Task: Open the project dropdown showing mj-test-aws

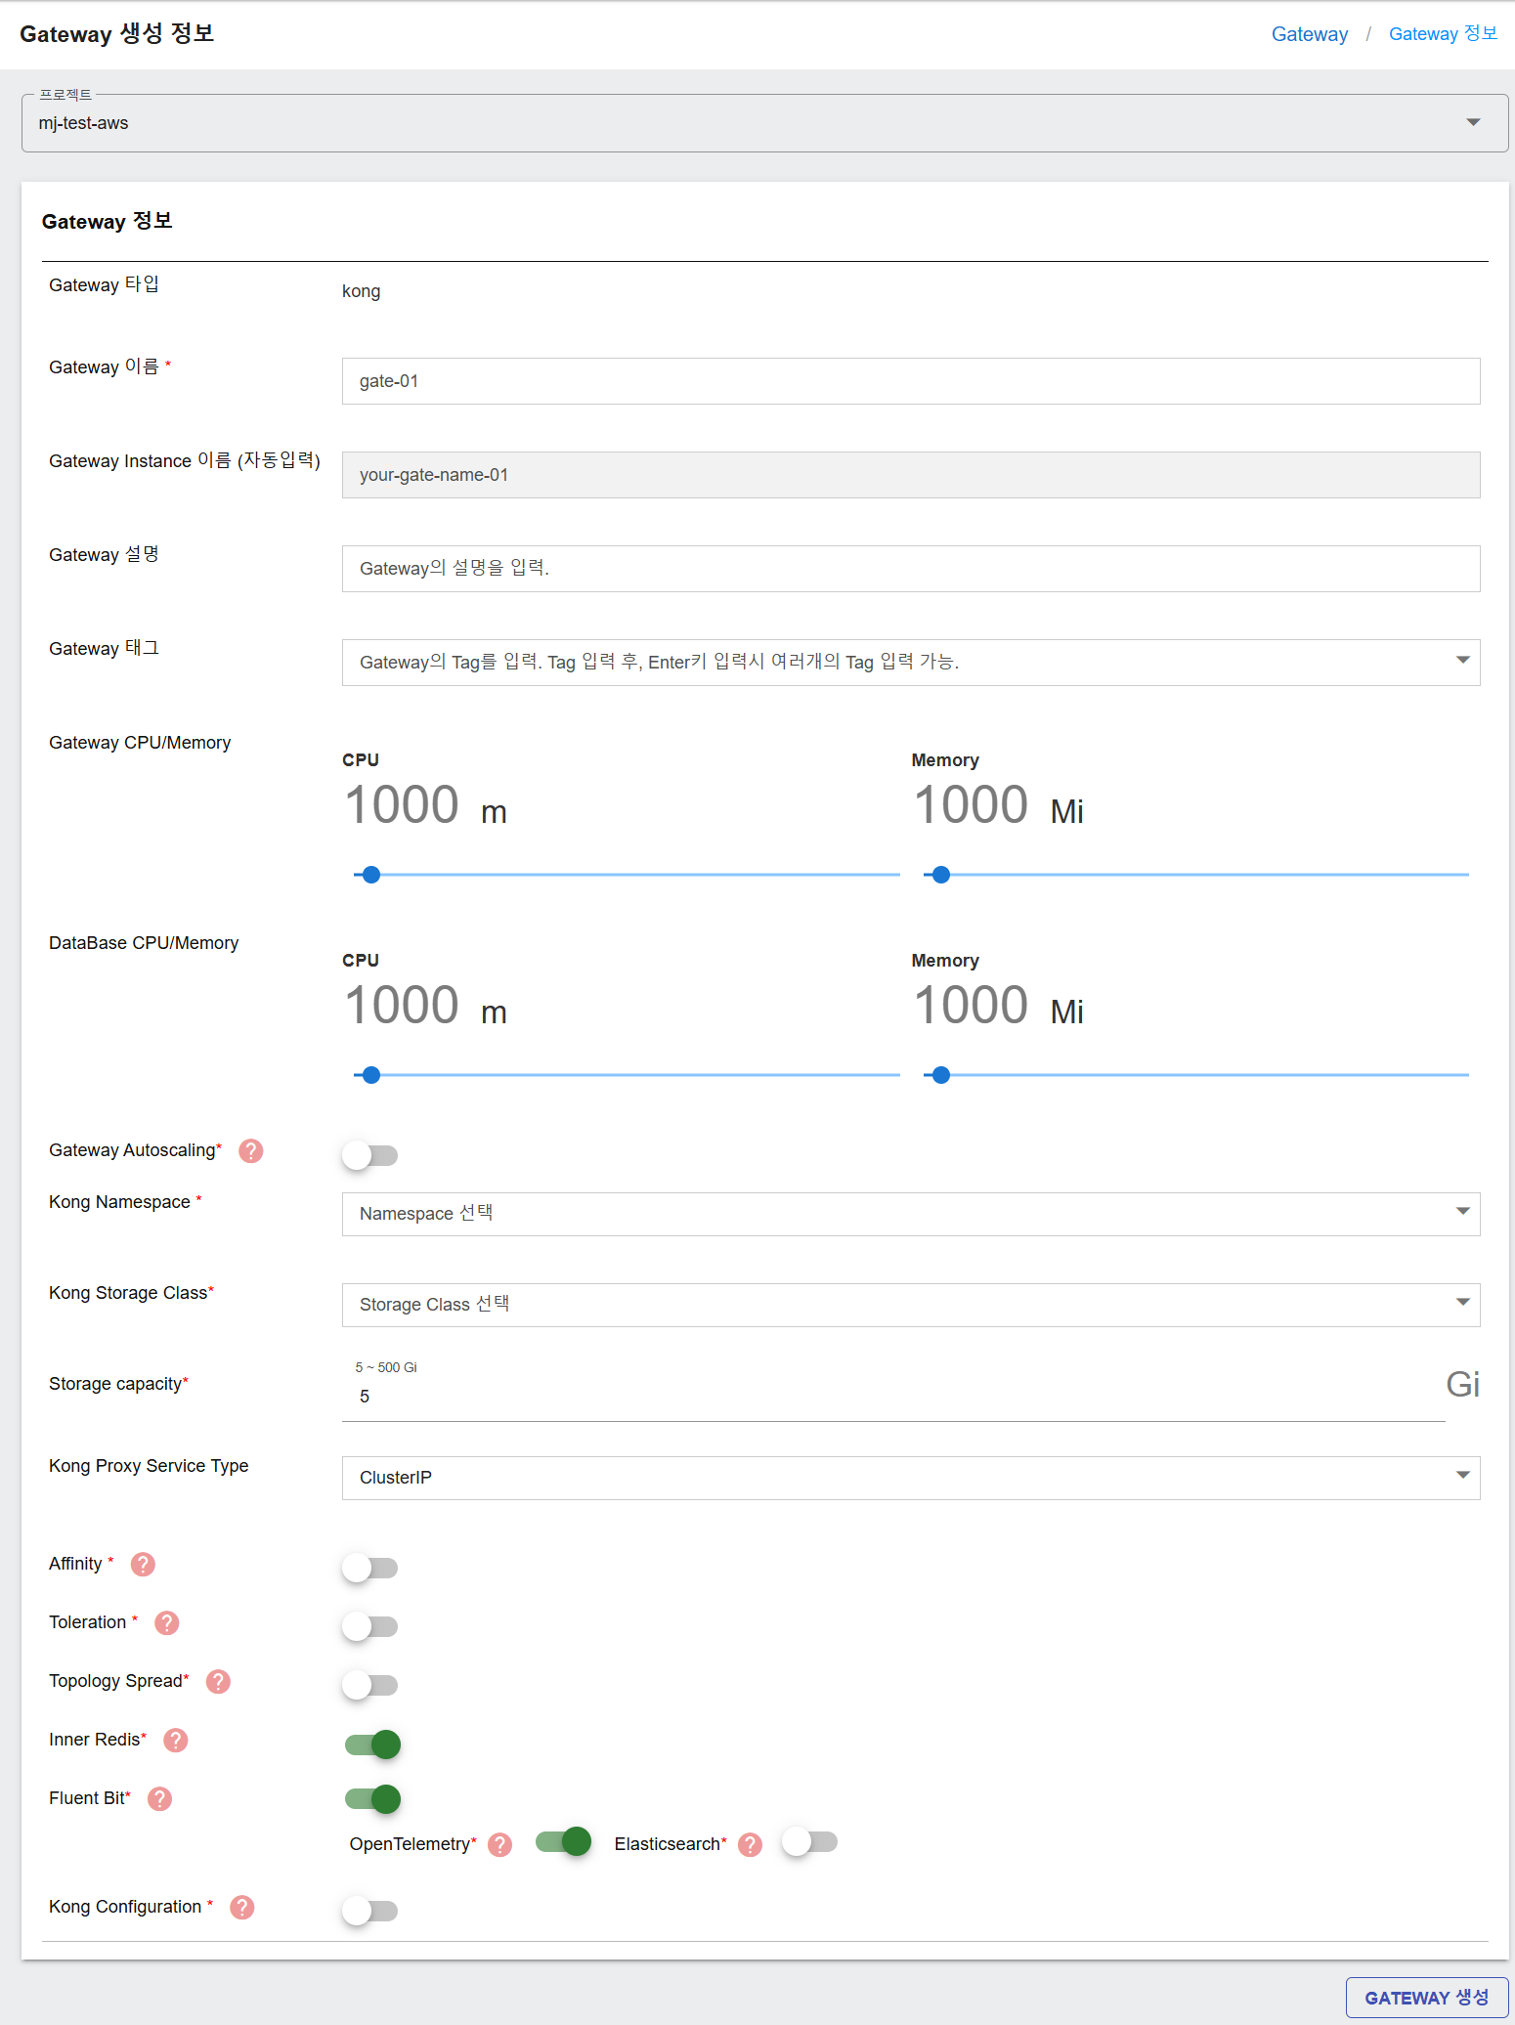Action: [x=764, y=123]
